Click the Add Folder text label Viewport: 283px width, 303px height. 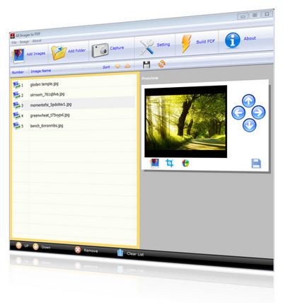click(77, 51)
